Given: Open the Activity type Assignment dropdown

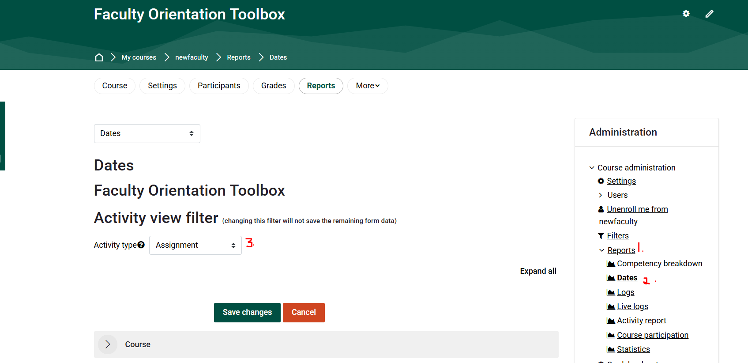Looking at the screenshot, I should (x=195, y=245).
